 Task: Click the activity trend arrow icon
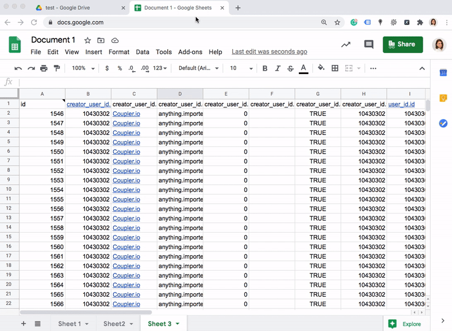pos(346,45)
